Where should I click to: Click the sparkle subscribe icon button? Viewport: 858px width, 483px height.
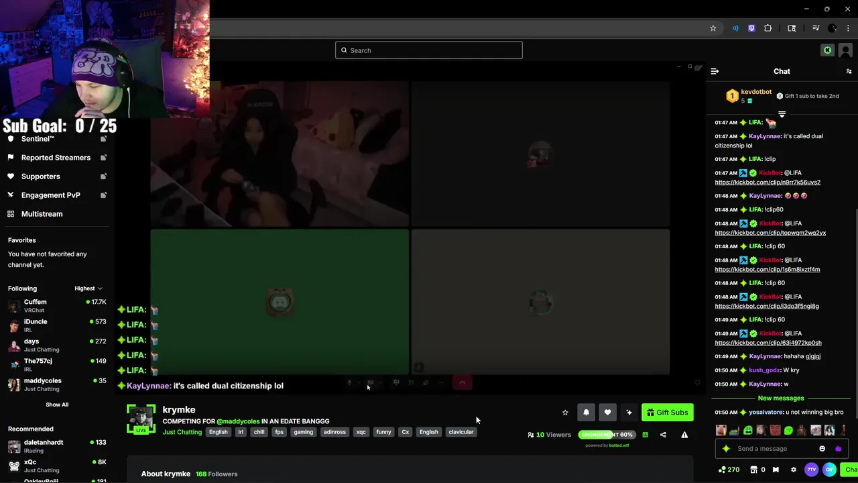pos(629,413)
